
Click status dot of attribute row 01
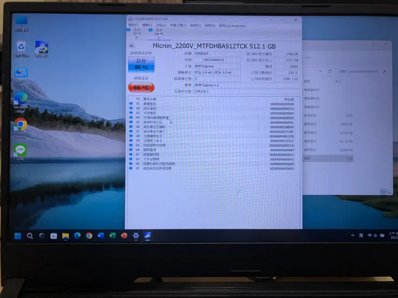click(131, 104)
